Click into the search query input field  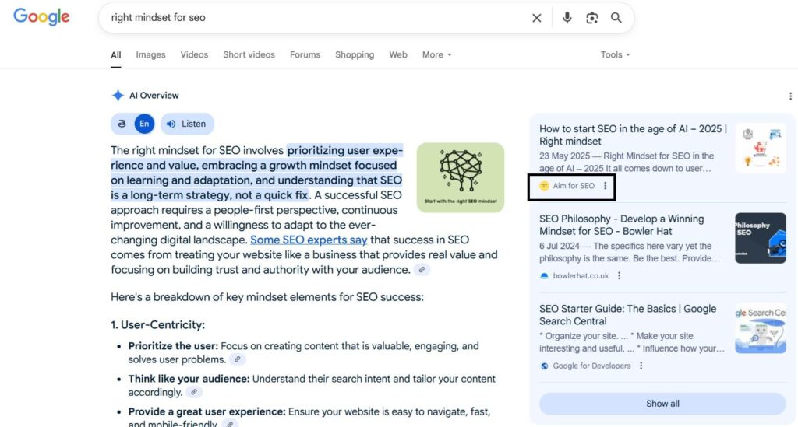(312, 18)
